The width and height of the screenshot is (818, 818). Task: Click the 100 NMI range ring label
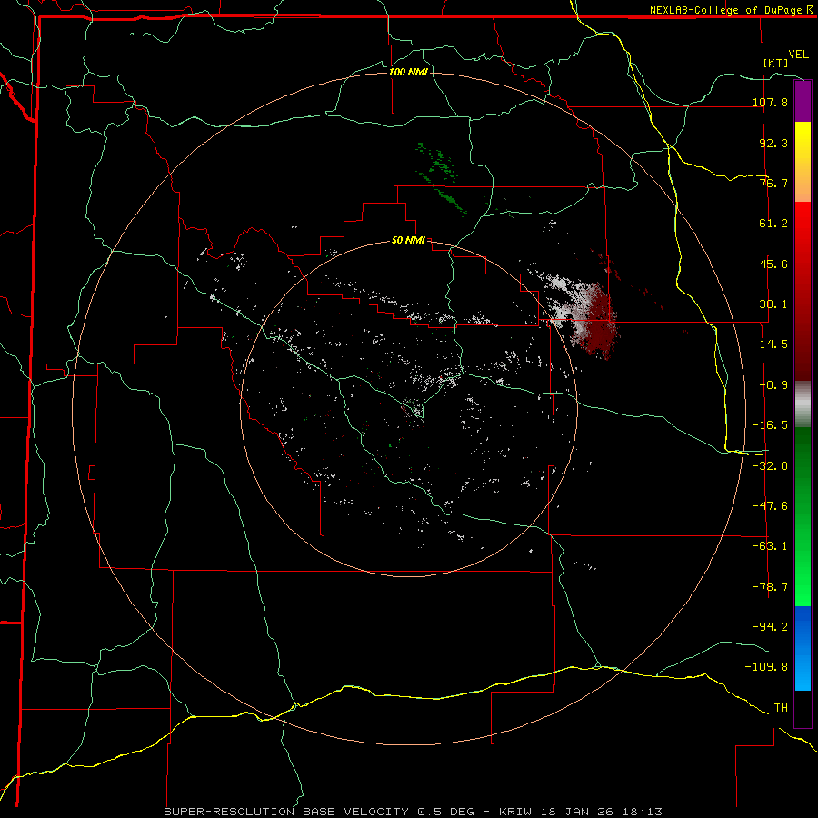(408, 72)
